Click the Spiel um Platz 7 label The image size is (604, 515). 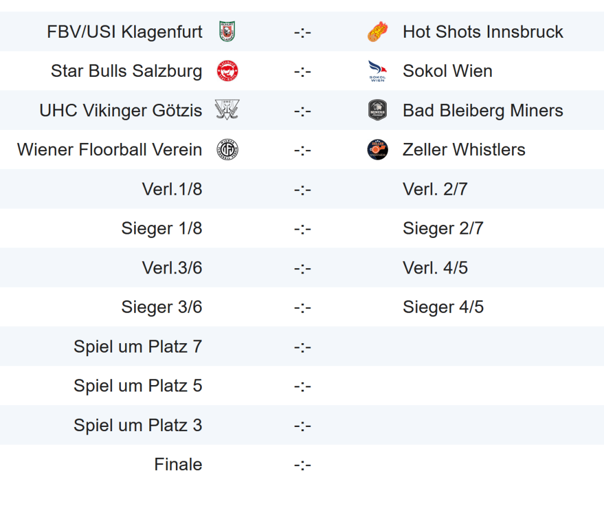point(138,346)
